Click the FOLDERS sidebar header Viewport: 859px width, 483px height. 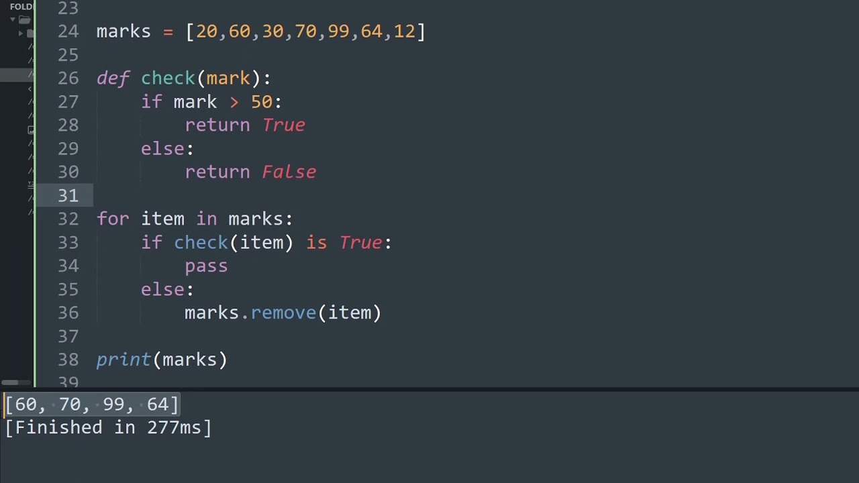tap(21, 7)
